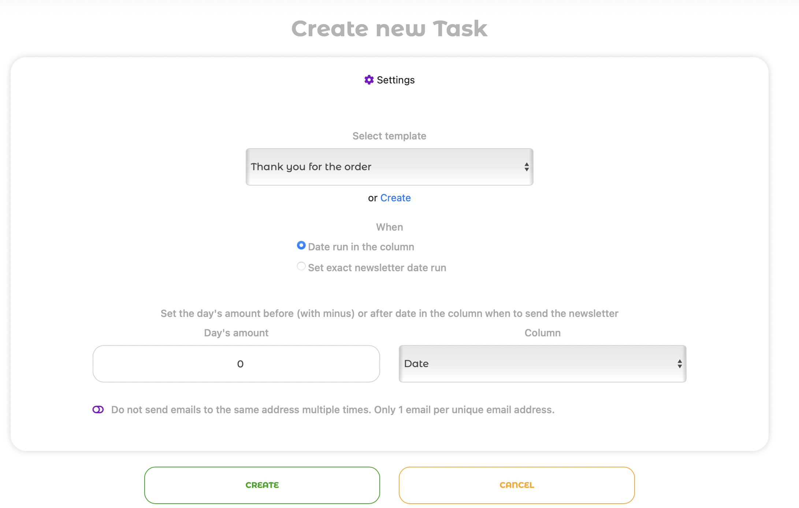Toggle the one-email-per-unique-address switch
This screenshot has height=508, width=799.
[98, 410]
